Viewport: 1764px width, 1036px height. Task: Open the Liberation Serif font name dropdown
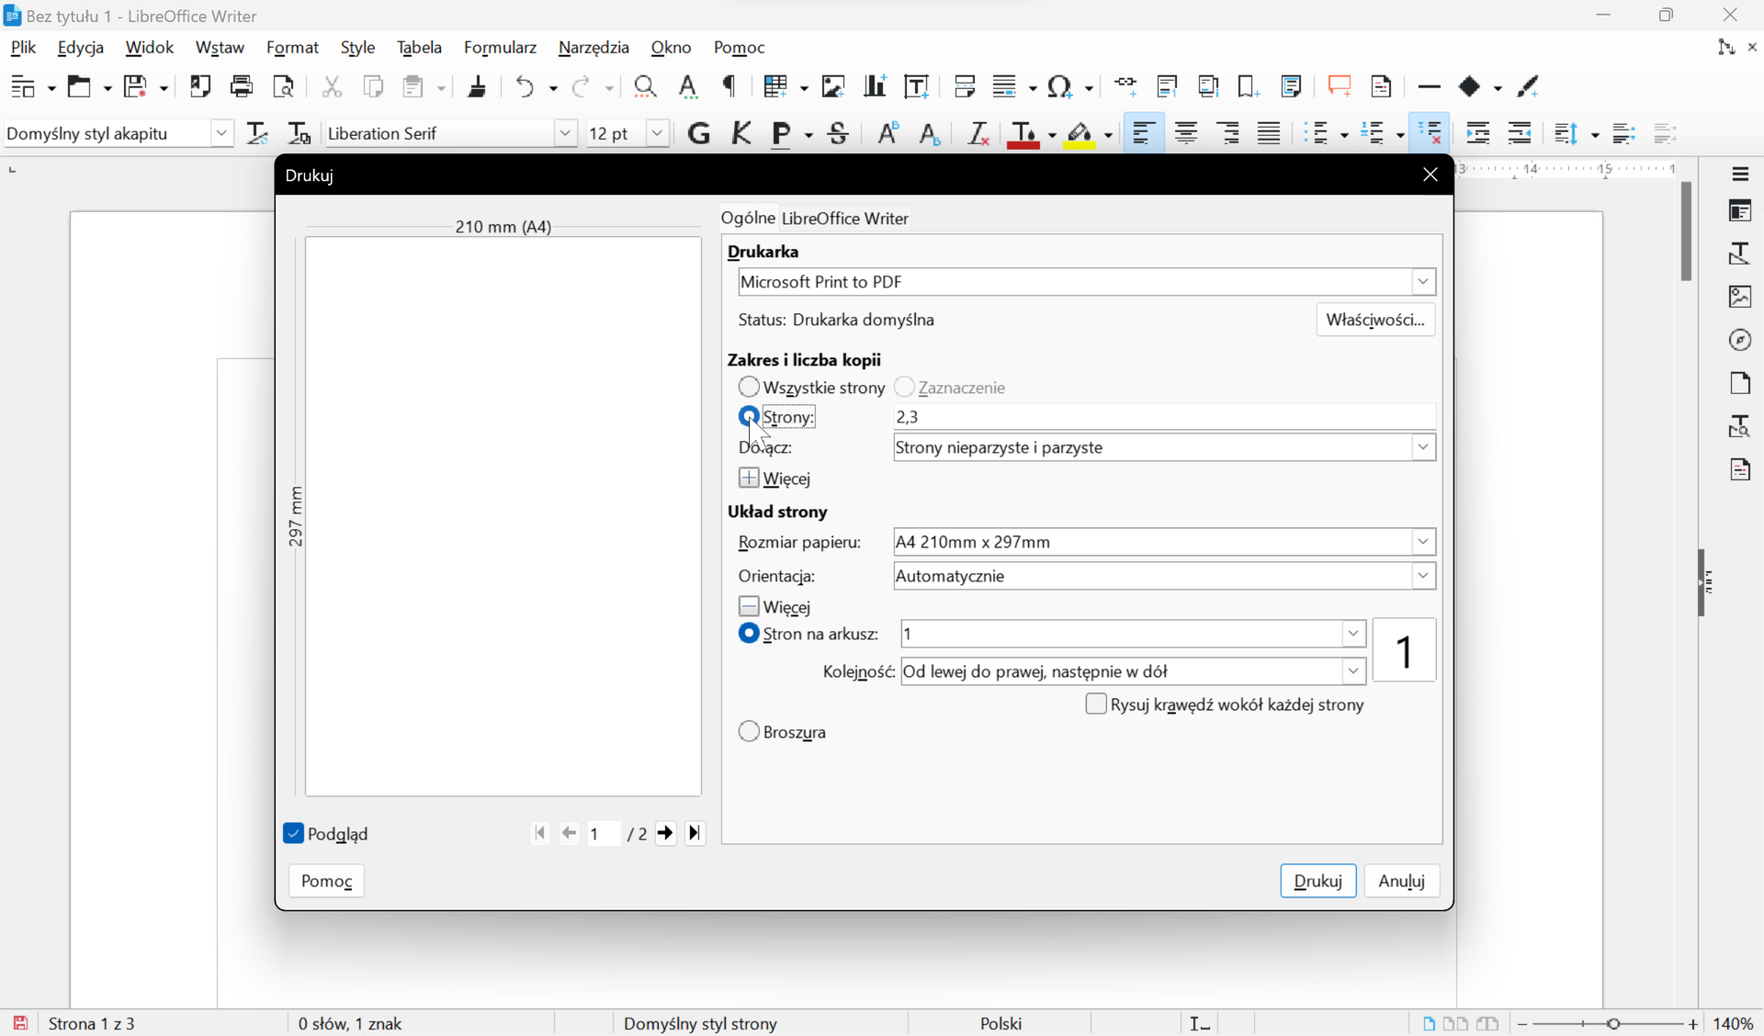tap(566, 133)
